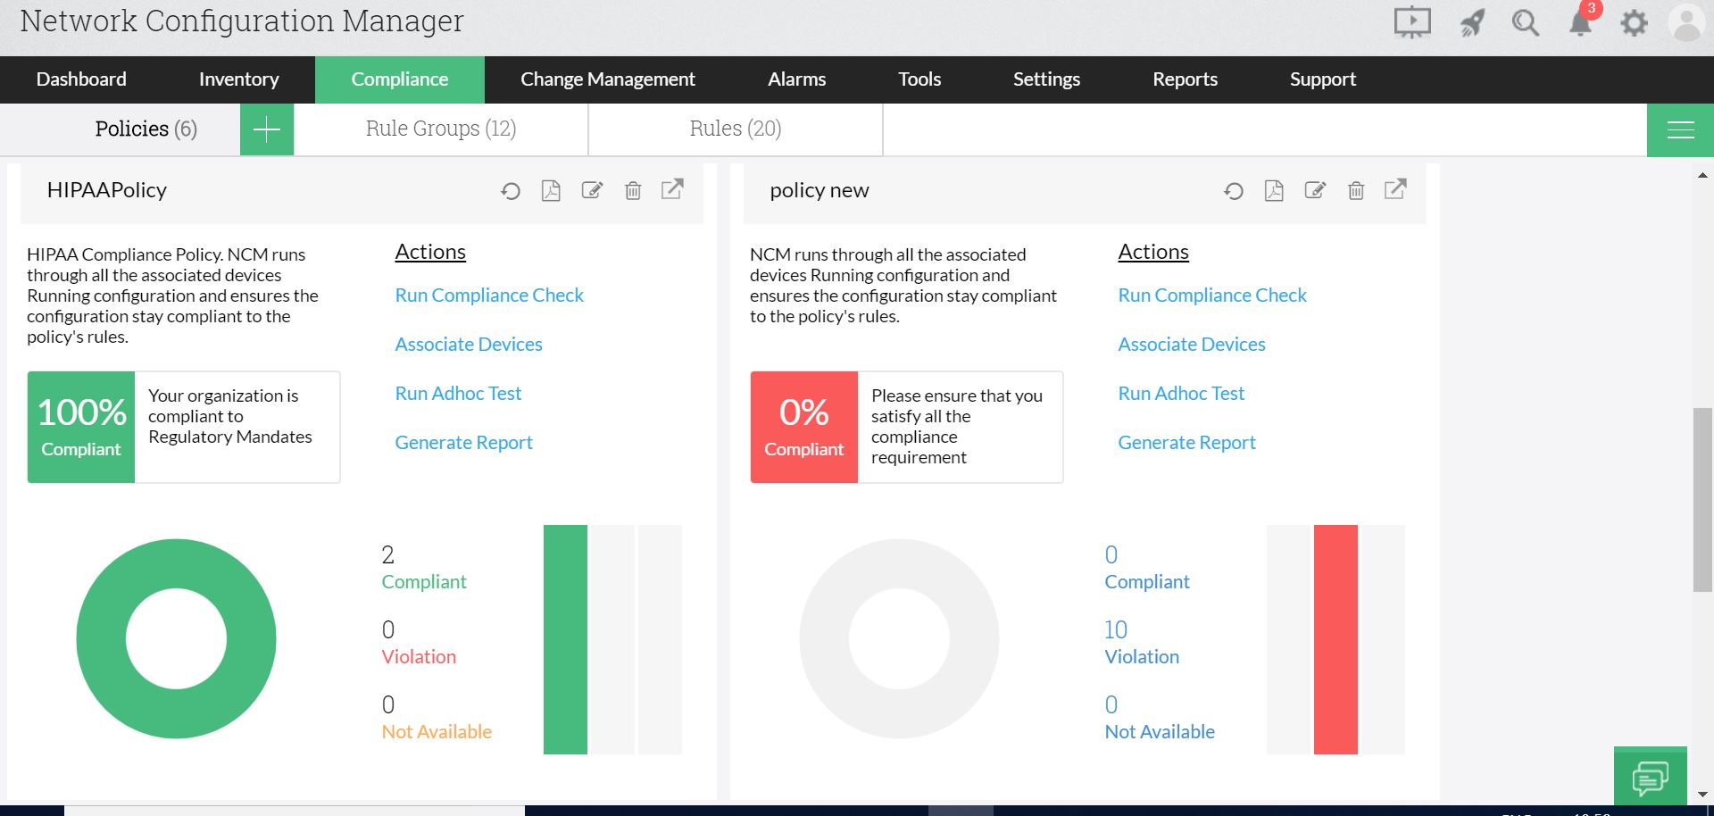Open application settings via the gear icon
The image size is (1714, 816).
[1634, 23]
